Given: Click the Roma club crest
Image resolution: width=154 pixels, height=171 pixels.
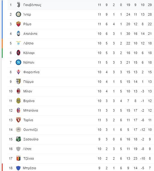Looking at the screenshot, I should 18,24.
